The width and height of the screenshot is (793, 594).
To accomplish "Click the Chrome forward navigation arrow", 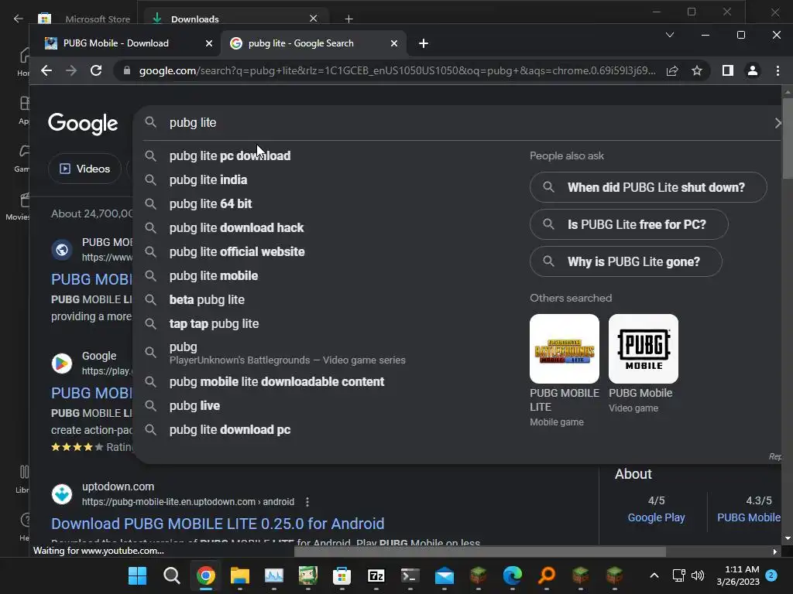I will pos(71,70).
